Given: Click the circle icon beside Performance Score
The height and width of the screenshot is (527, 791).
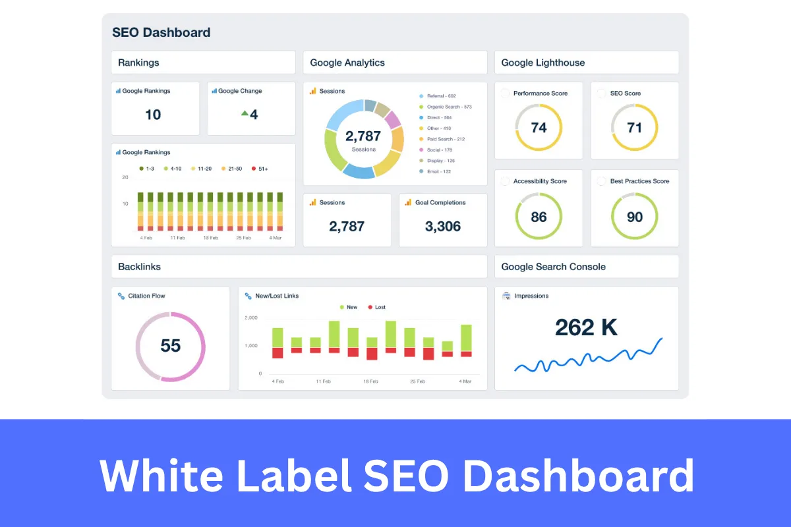Looking at the screenshot, I should click(506, 93).
